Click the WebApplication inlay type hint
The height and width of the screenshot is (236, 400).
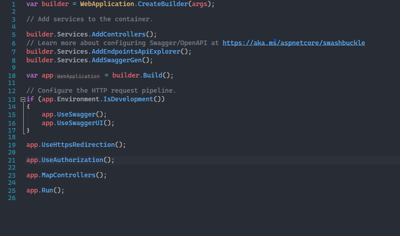[x=77, y=76]
